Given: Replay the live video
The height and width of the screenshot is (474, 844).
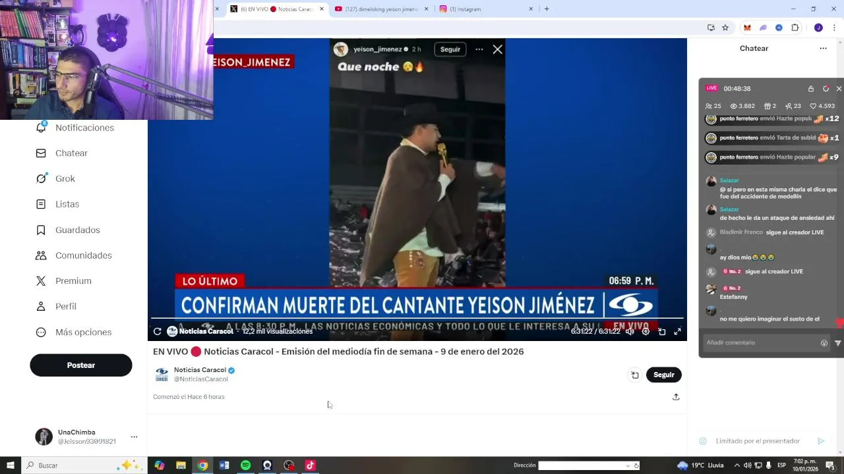Looking at the screenshot, I should coord(157,332).
